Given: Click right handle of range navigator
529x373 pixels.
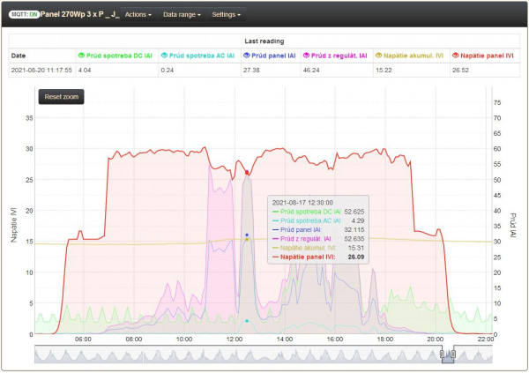Looking at the screenshot, I should point(453,354).
